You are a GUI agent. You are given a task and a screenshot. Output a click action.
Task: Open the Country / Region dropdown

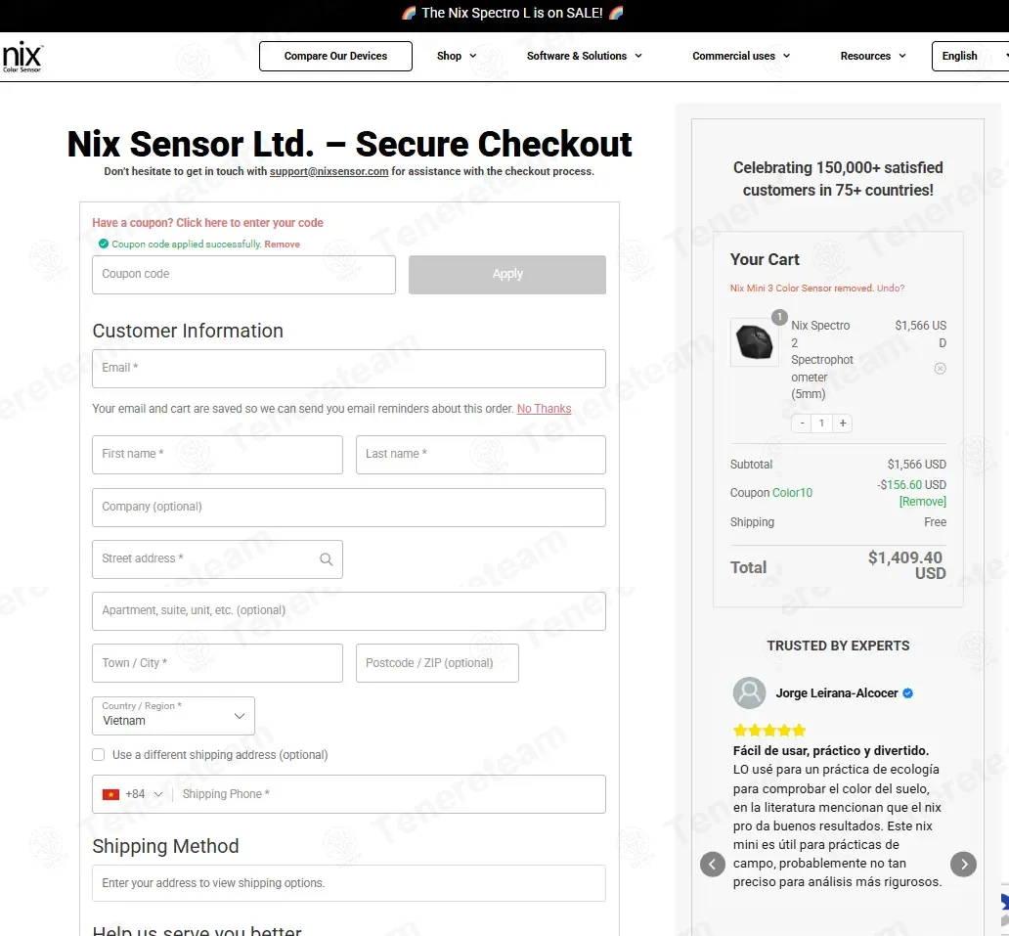(174, 716)
